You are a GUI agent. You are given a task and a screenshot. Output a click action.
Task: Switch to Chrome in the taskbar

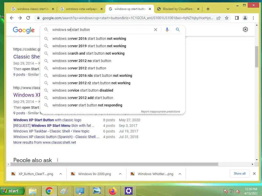pos(49,191)
